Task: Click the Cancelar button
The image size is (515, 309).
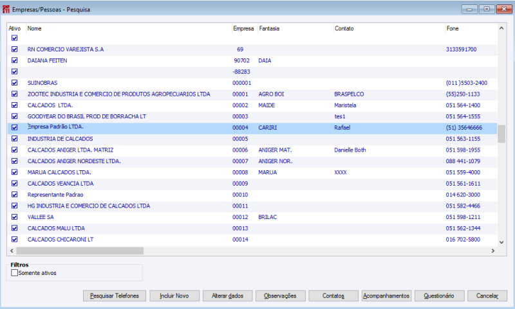Action: click(487, 296)
